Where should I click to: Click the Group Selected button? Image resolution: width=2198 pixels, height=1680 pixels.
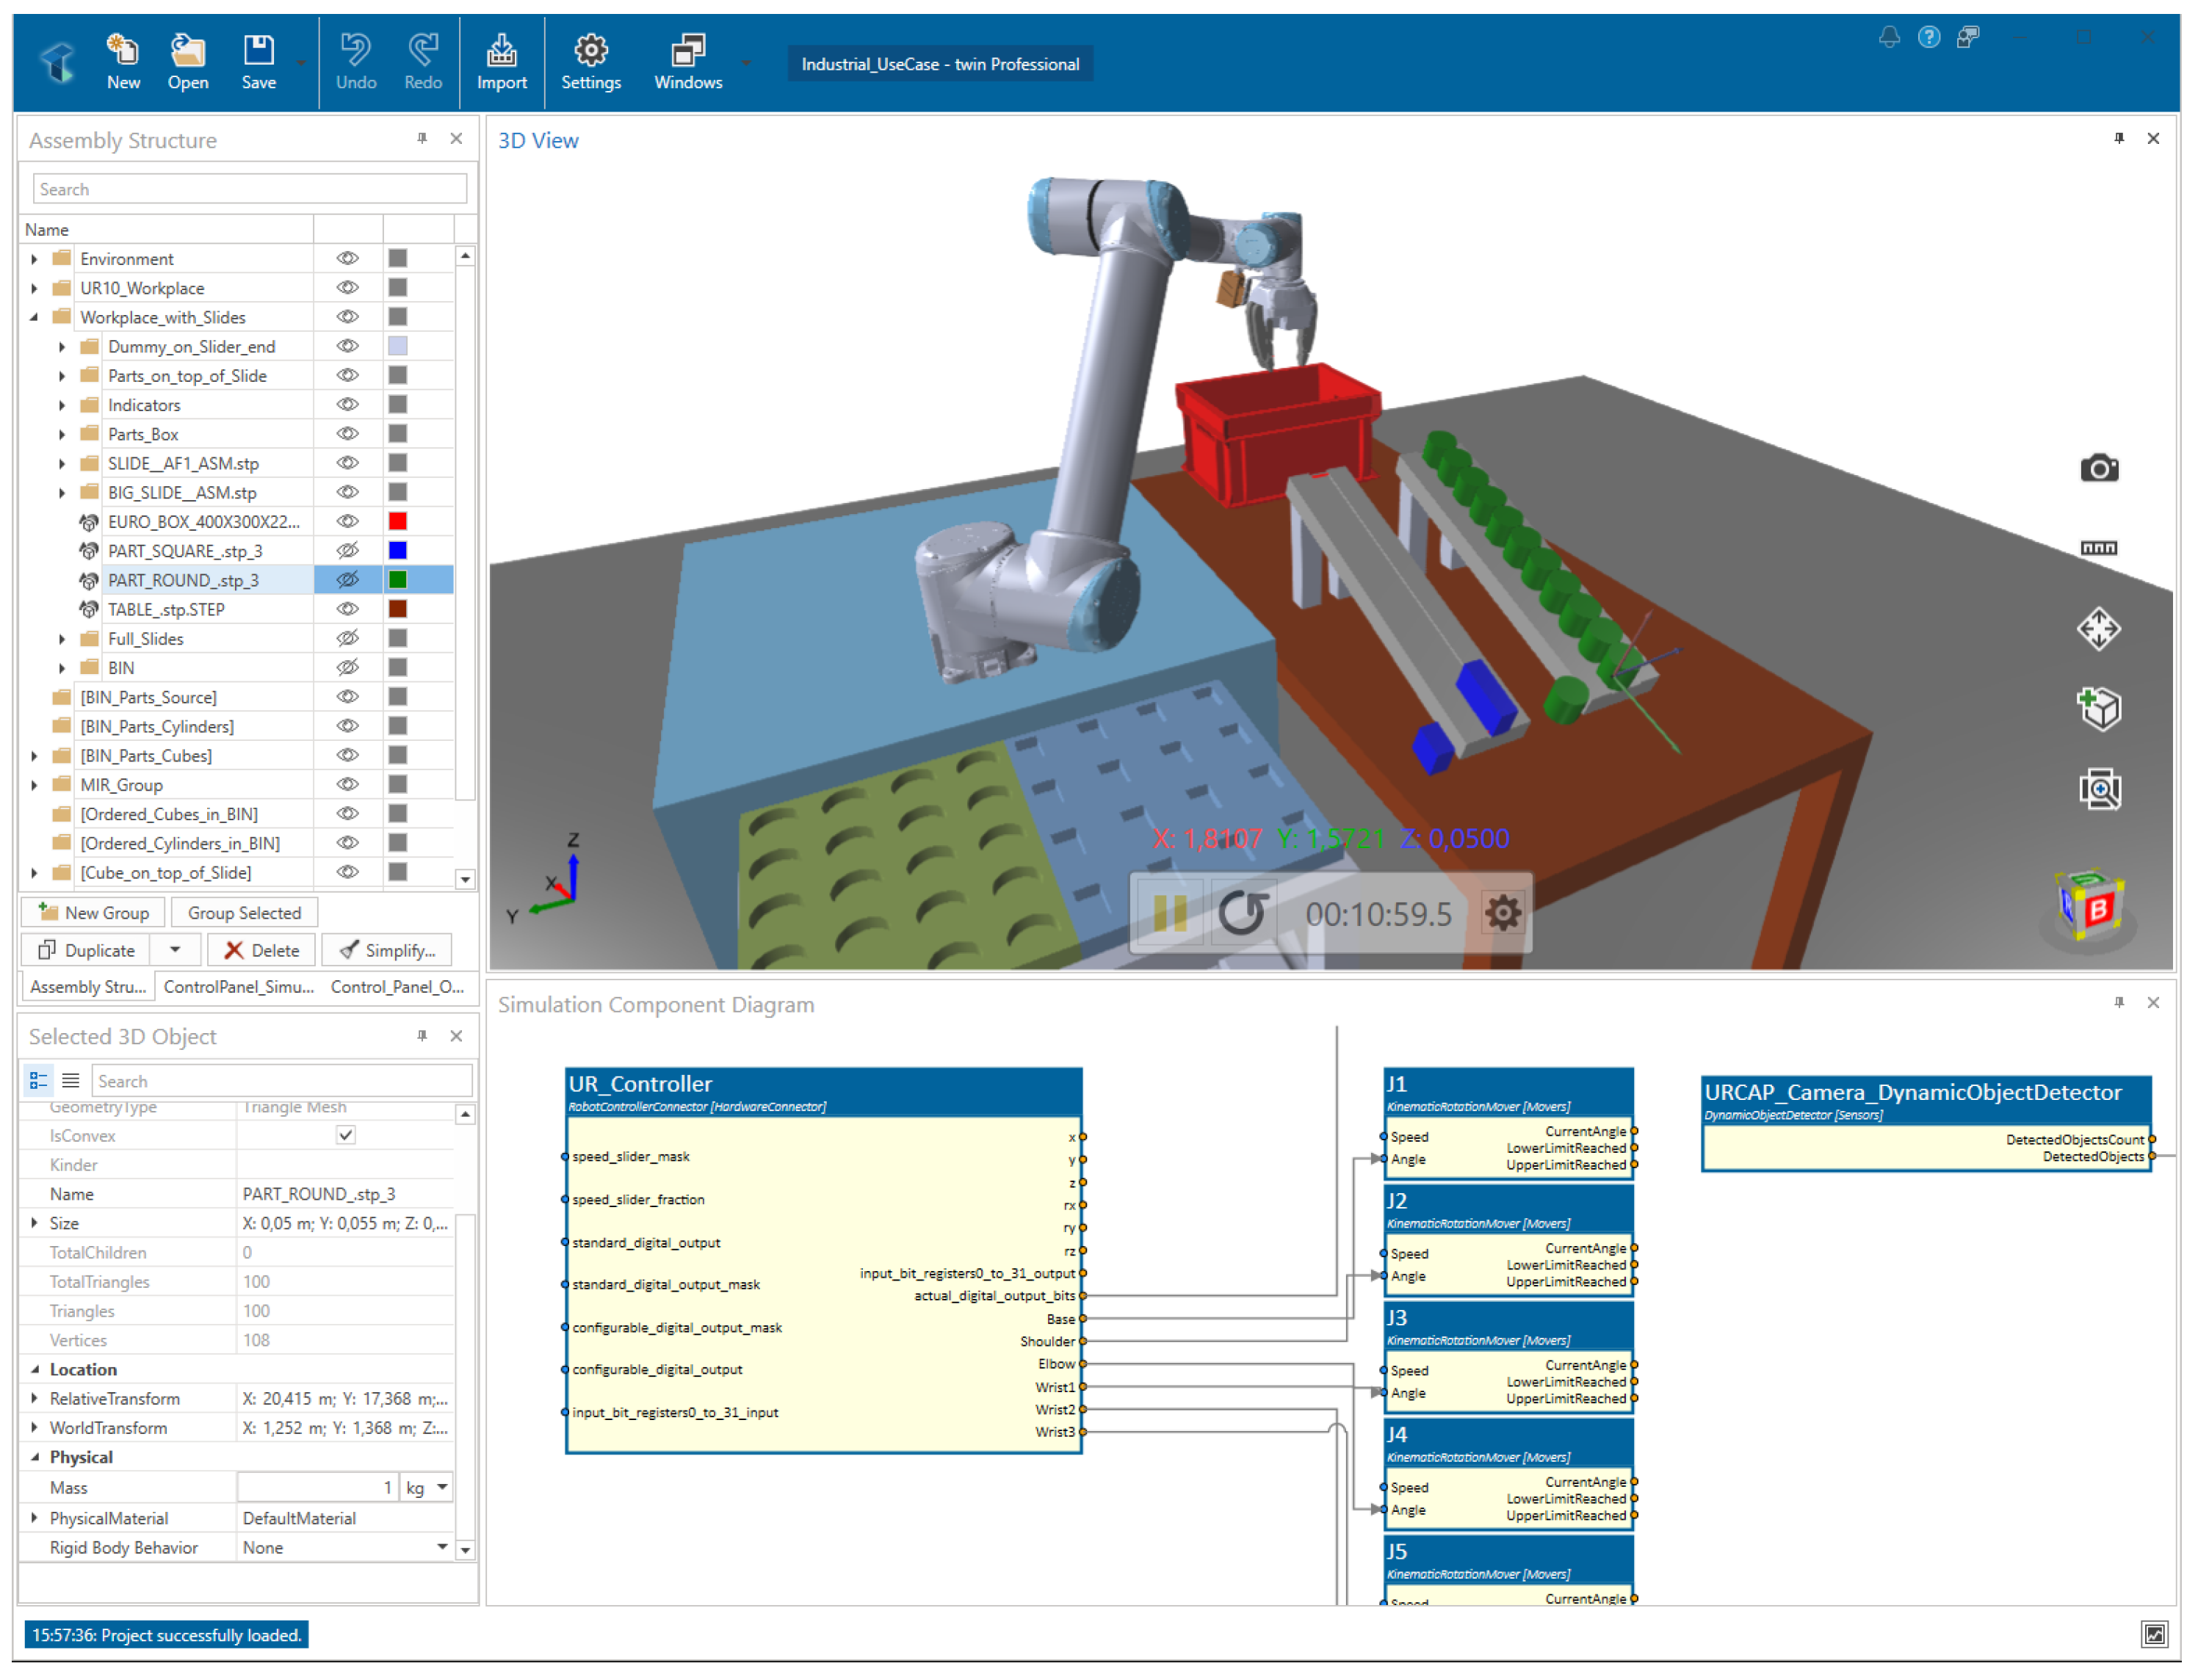tap(244, 913)
